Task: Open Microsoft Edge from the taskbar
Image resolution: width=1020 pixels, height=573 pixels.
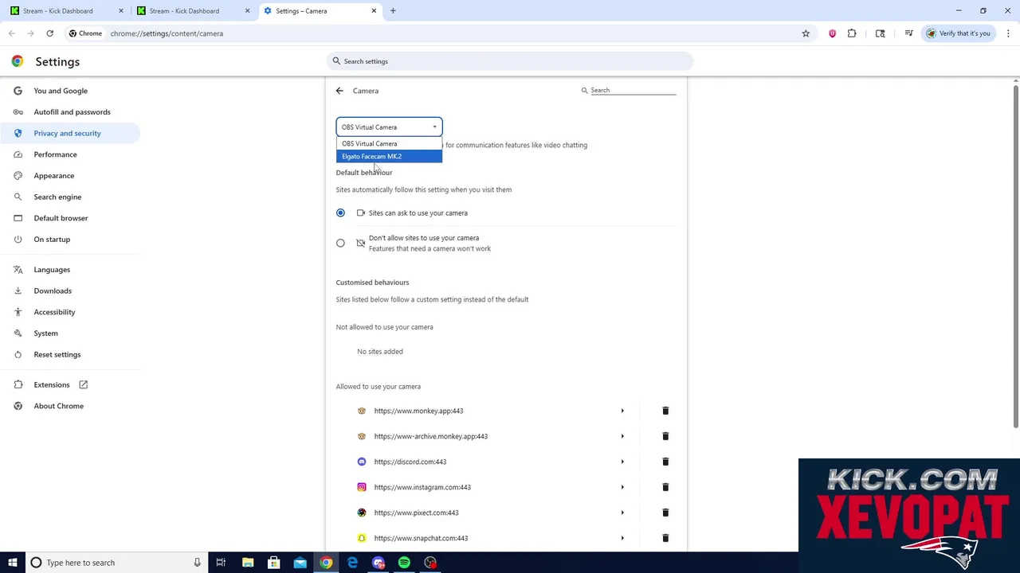Action: coord(352,563)
